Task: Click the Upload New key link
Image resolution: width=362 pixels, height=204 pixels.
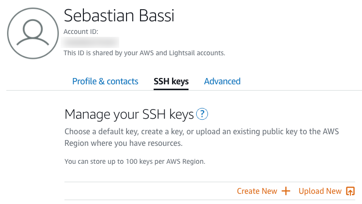Action: coord(327,191)
